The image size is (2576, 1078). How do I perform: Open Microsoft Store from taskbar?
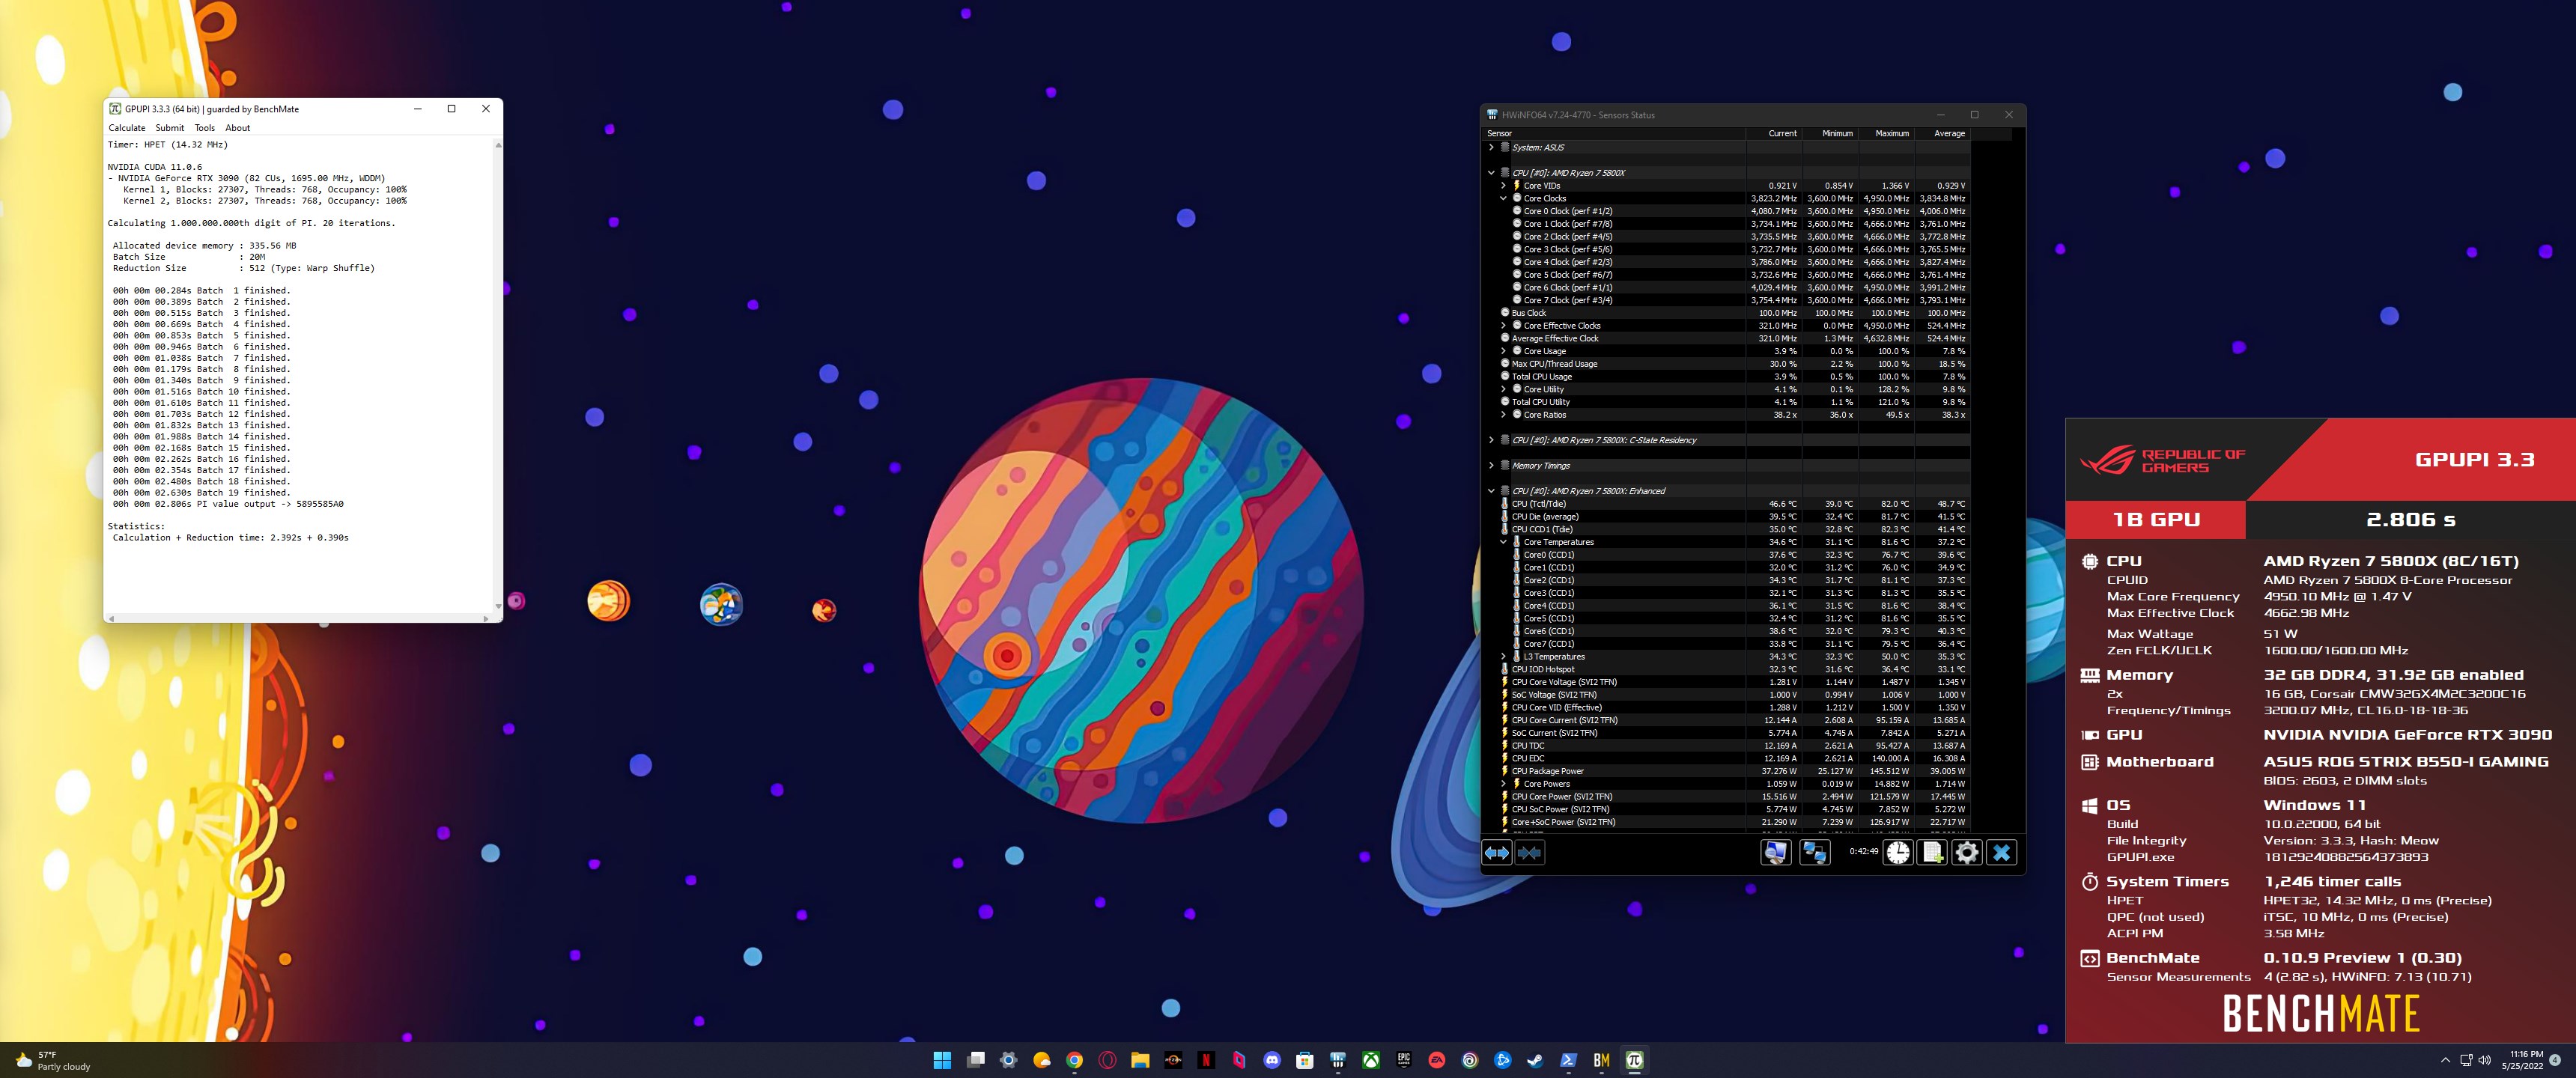click(1305, 1060)
